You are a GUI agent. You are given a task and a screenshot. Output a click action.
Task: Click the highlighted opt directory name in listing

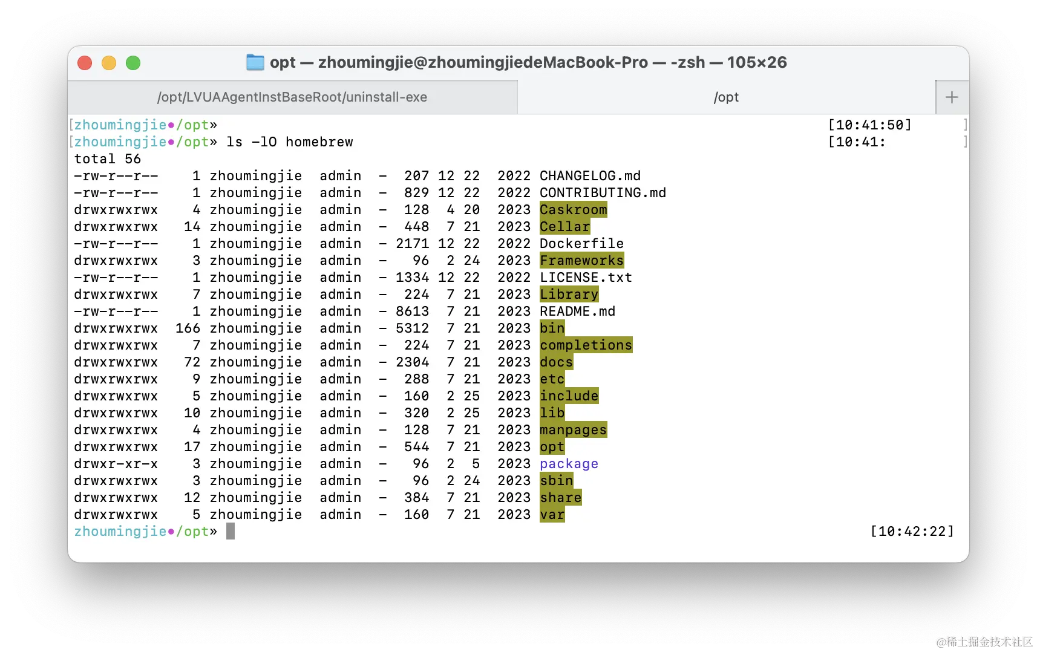pos(552,447)
